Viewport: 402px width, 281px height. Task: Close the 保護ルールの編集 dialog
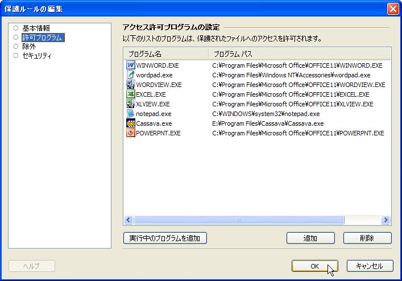click(x=393, y=9)
